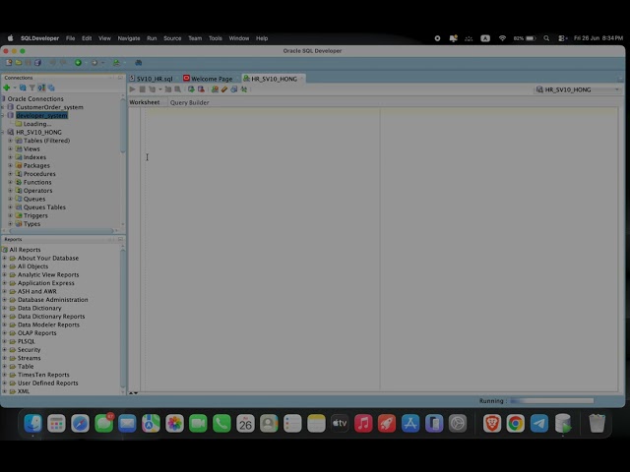Click the Run Statement play icon
Screen dimensions: 630x472
point(133,89)
